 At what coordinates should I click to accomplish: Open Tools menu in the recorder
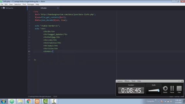133,81
